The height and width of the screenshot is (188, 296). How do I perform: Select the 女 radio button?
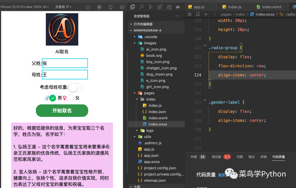tap(70, 98)
